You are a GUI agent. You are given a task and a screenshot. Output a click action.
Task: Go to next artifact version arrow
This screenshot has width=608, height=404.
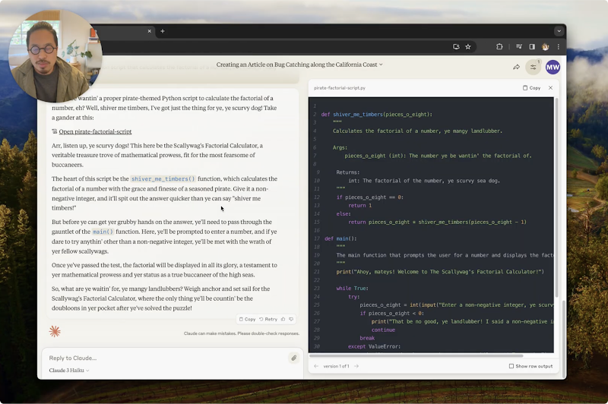coord(356,366)
